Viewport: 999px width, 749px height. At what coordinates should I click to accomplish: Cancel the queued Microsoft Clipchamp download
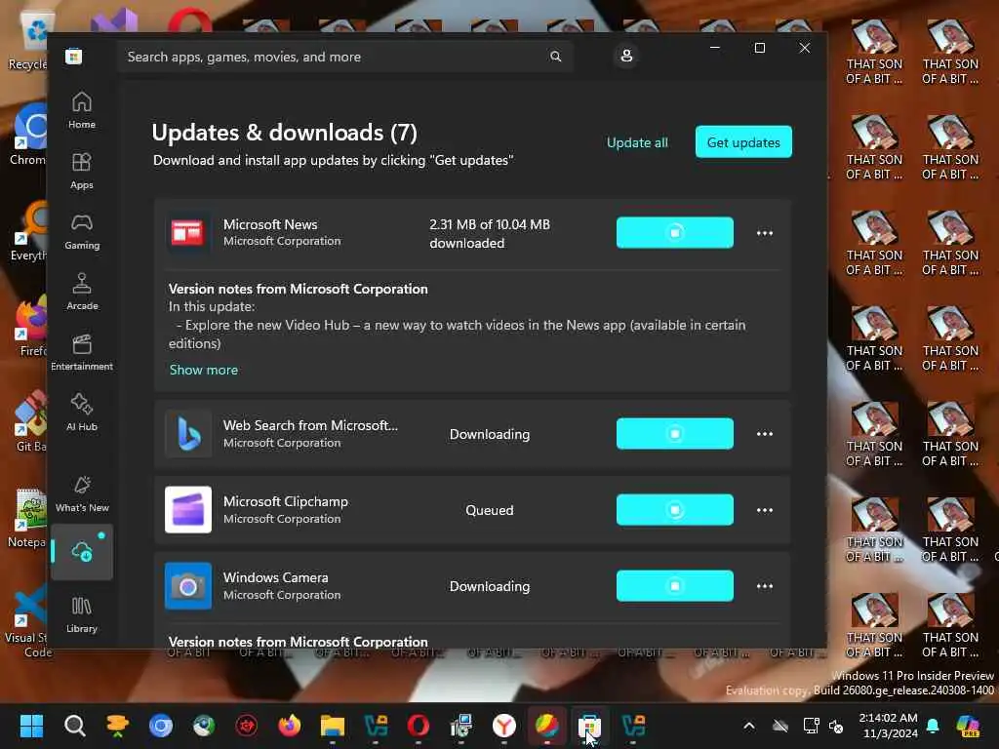pos(675,509)
